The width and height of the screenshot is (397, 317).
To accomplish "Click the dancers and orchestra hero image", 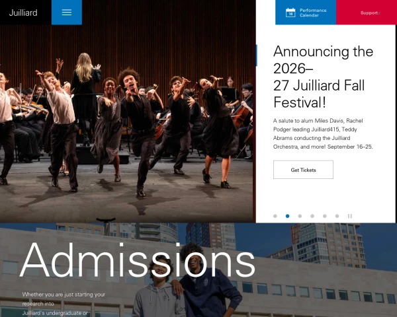I will [x=126, y=111].
